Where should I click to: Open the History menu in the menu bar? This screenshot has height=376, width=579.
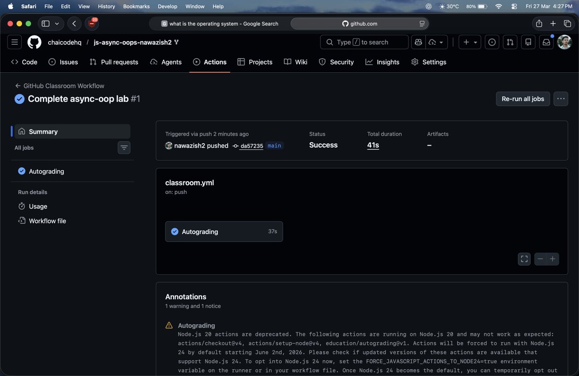(x=106, y=6)
